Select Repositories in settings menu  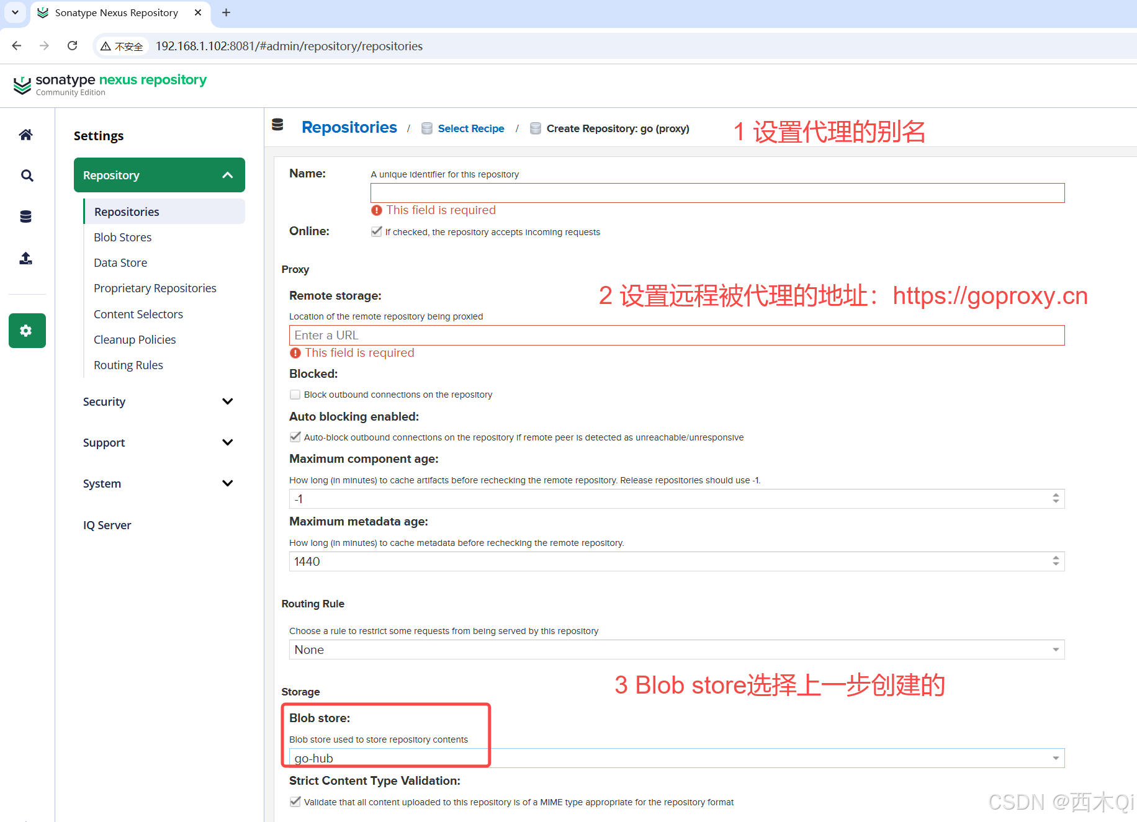pos(165,212)
